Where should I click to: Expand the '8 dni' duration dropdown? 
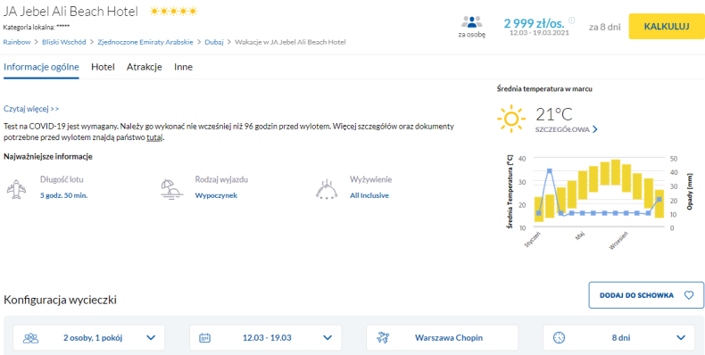(x=619, y=337)
